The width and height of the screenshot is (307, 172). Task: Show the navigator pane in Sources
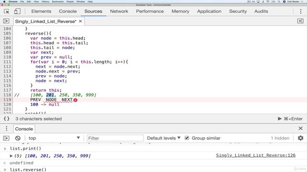pyautogui.click(x=6, y=21)
